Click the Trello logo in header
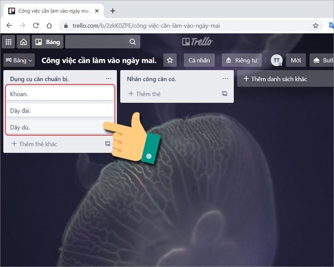Viewport: 334px width, 267px height. click(198, 41)
